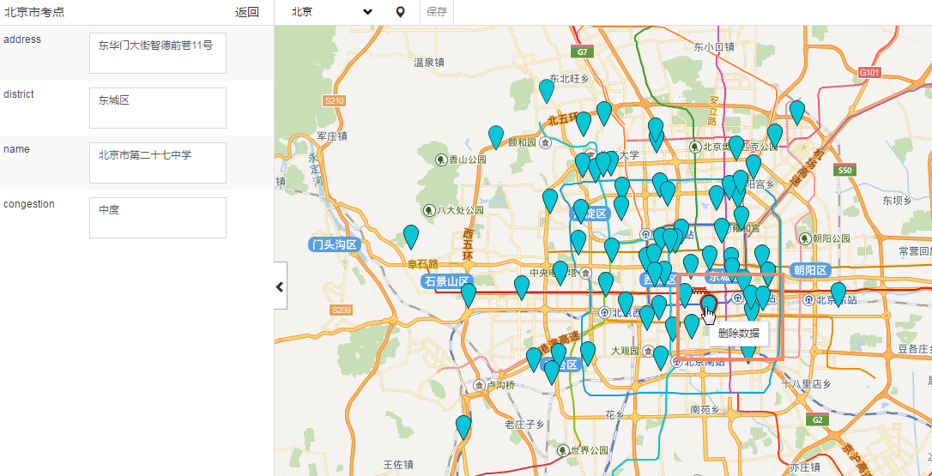The width and height of the screenshot is (932, 476).
Task: Click the 世界公园 park icon
Action: pos(564,450)
